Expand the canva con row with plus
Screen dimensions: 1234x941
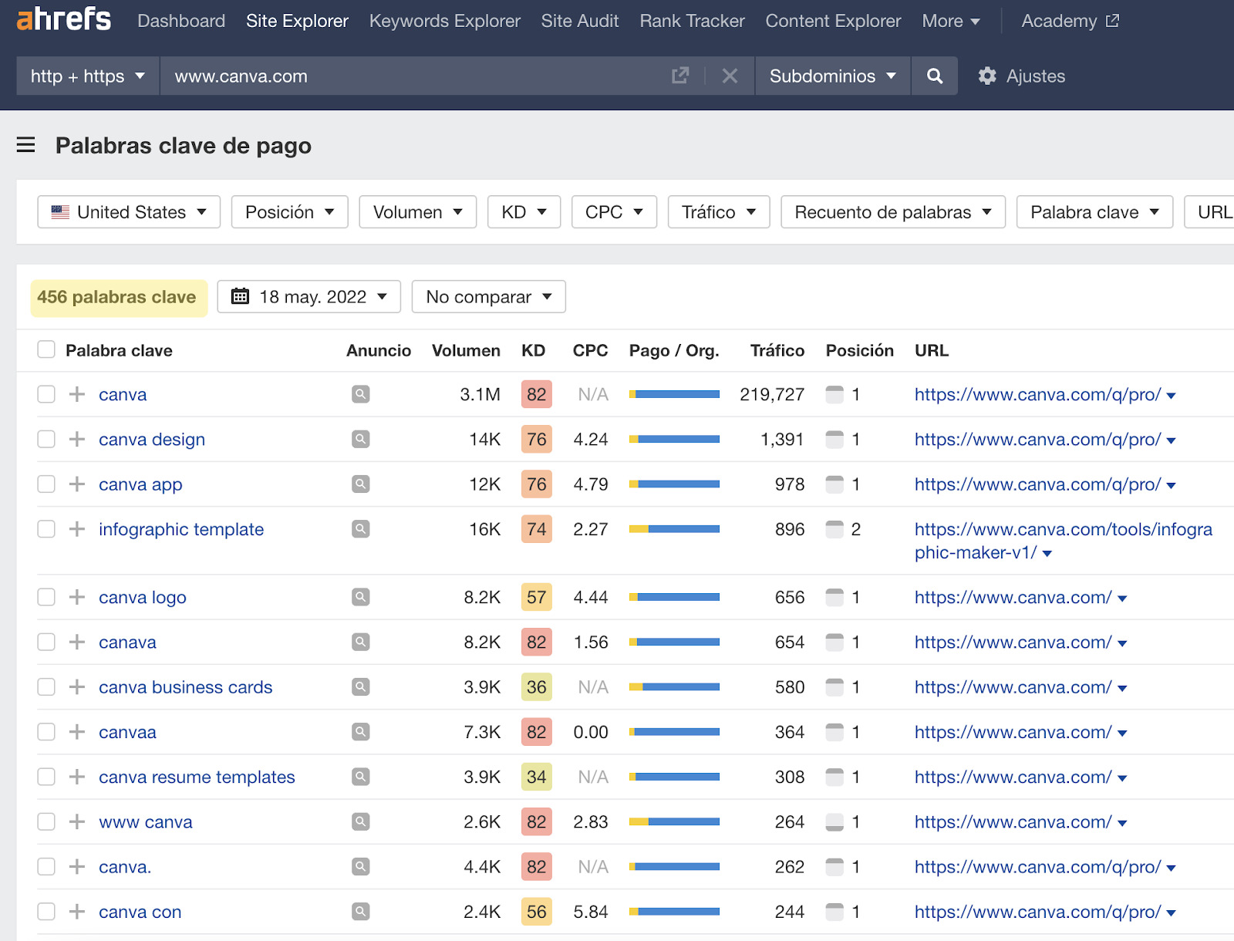coord(76,912)
